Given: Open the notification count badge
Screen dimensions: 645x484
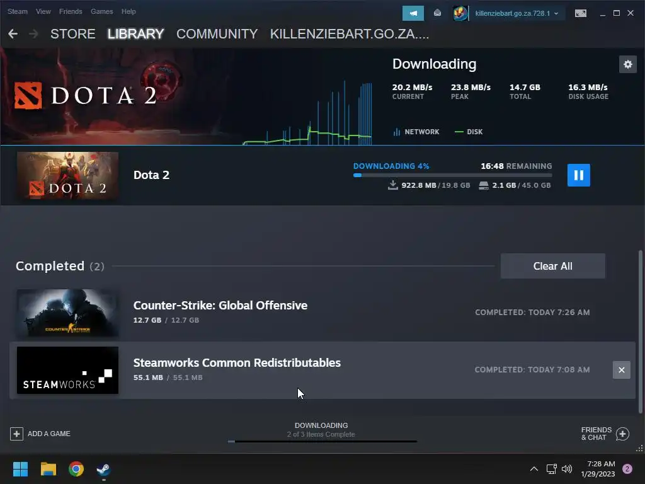Looking at the screenshot, I should point(627,469).
